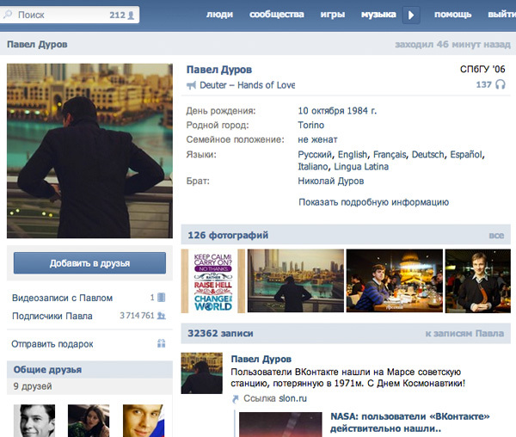Open the 32362 записи header

pos(220,334)
